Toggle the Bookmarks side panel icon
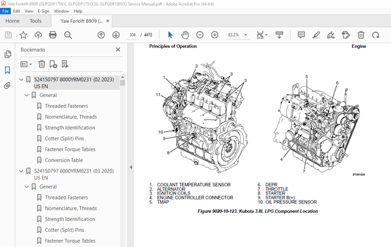391x247 pixels. [x=8, y=70]
